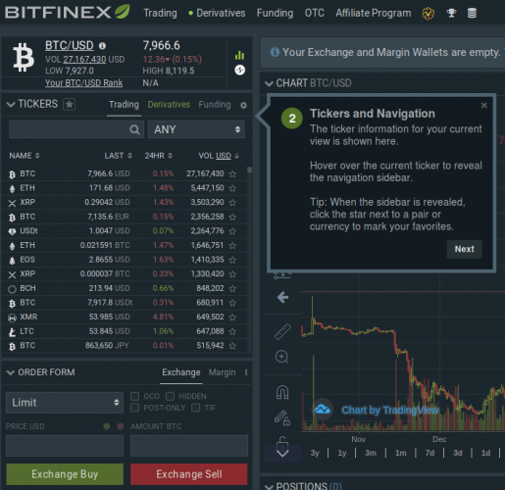Collapse the CHART panel
The height and width of the screenshot is (490, 505).
point(269,83)
